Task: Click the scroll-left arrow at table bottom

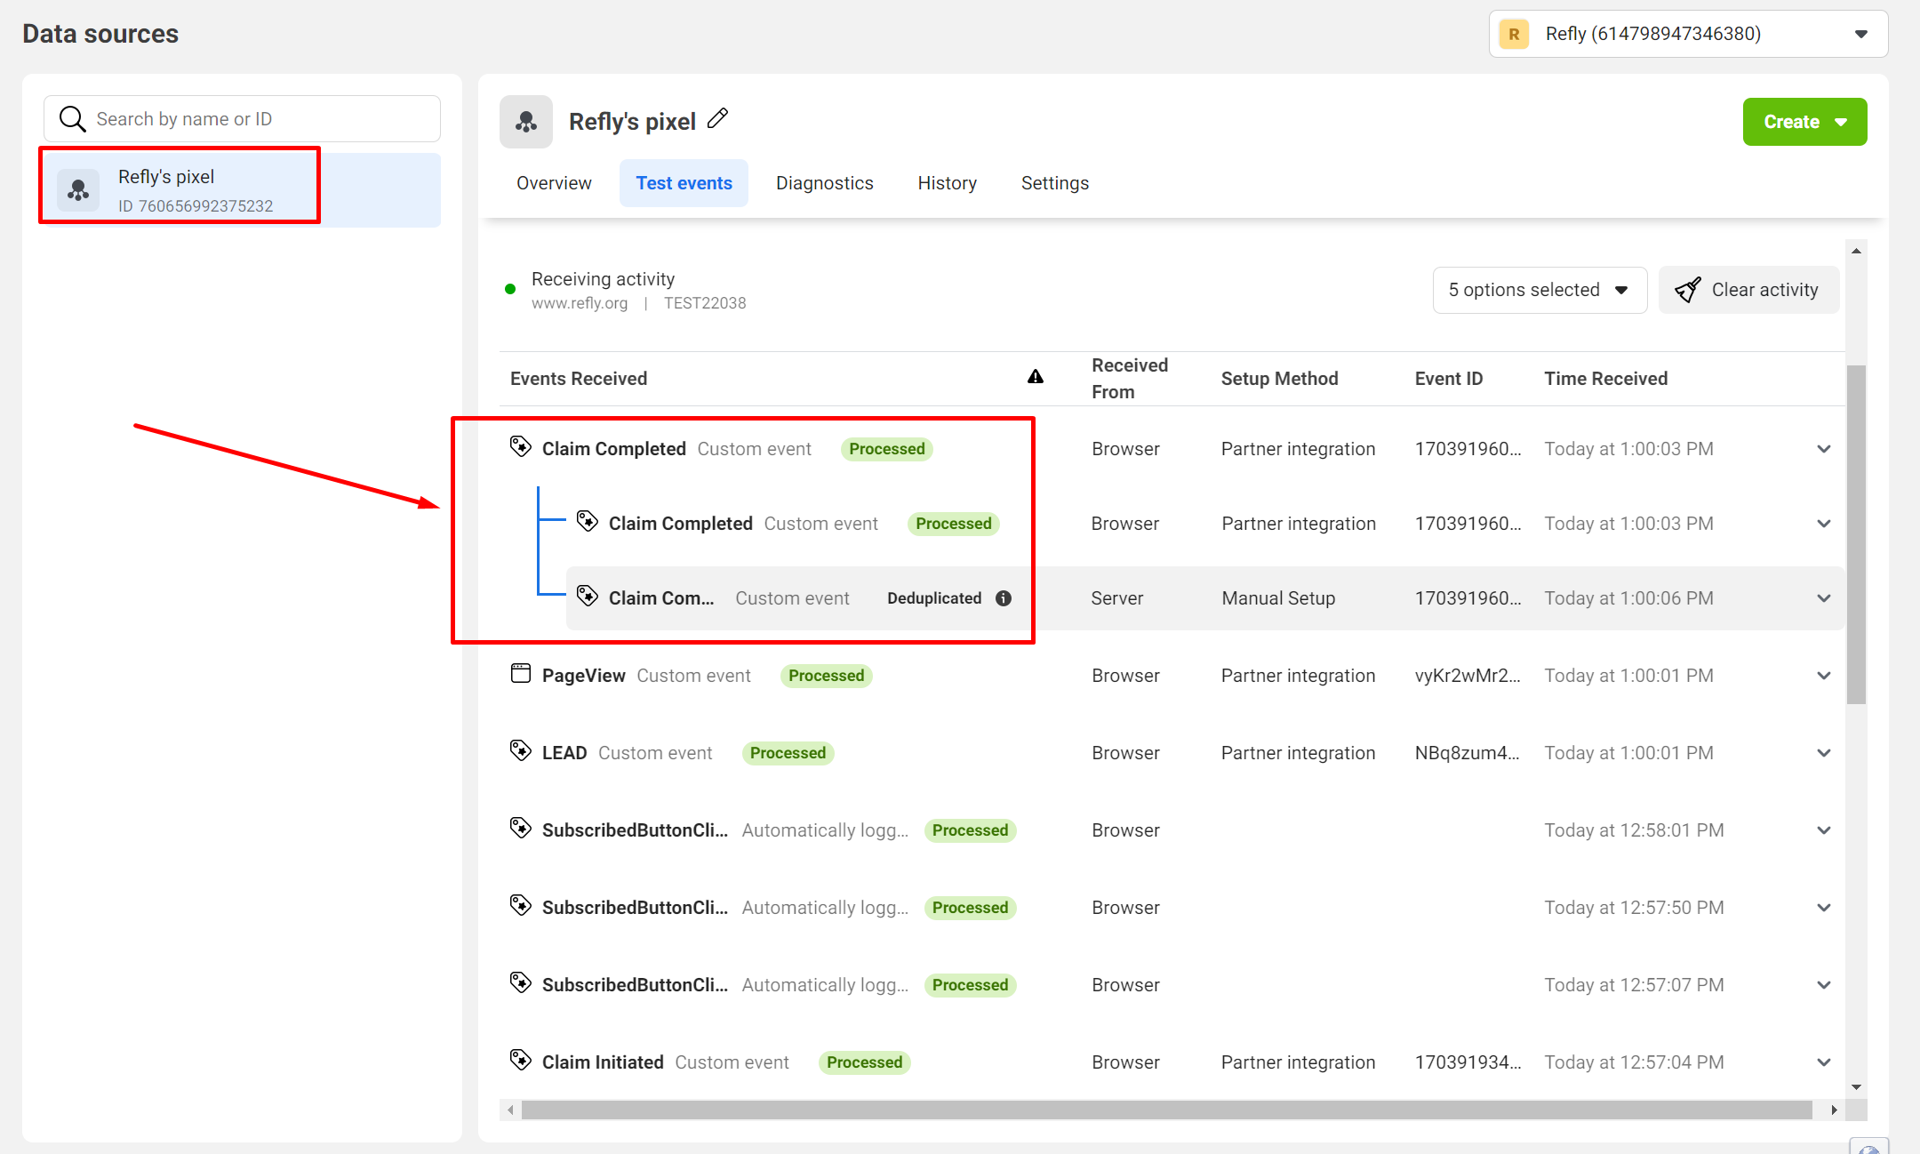Action: pyautogui.click(x=510, y=1110)
